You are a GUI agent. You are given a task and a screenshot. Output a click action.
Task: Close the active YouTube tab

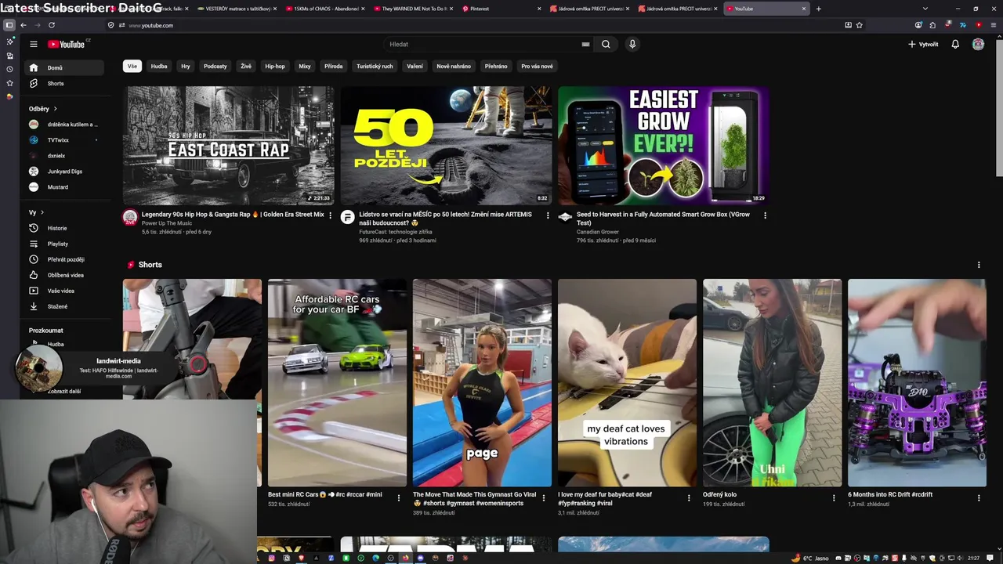point(804,9)
